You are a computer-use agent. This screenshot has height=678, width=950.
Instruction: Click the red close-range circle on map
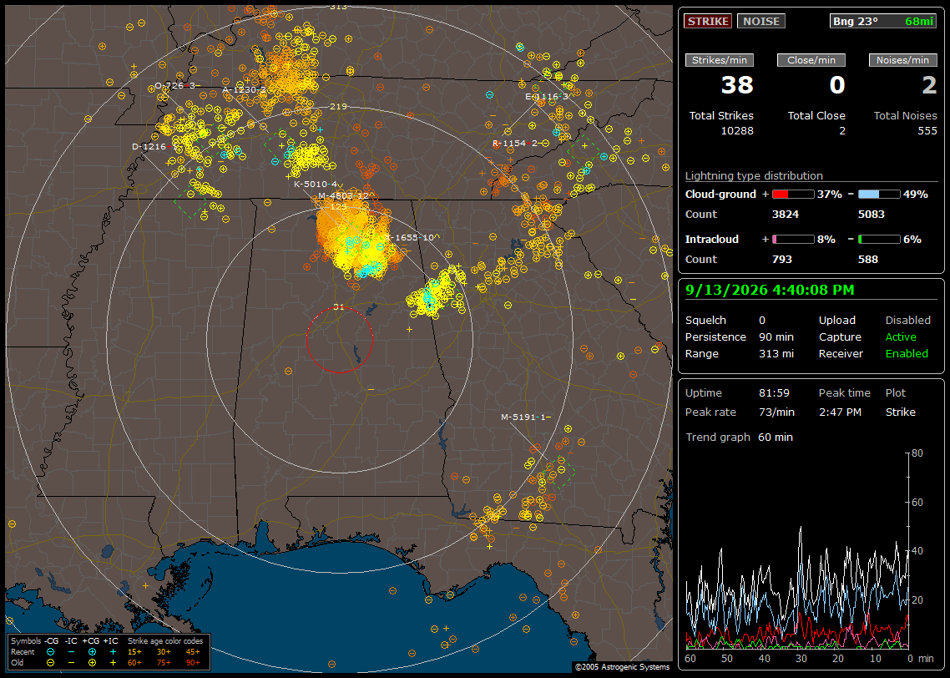point(339,340)
